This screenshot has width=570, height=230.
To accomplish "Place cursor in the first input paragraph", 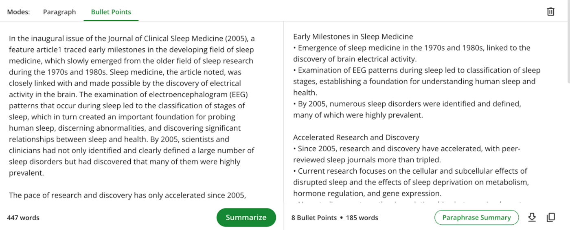I will point(132,106).
